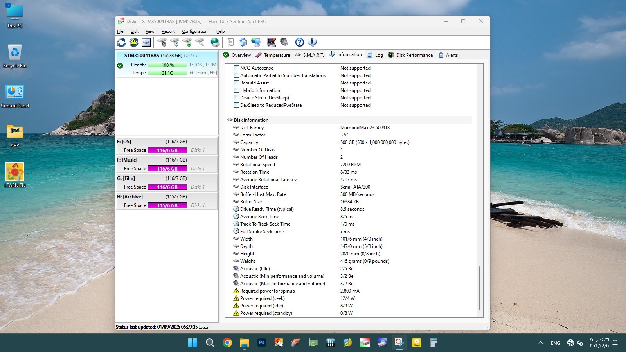Screen dimensions: 626x352
Task: Open the text report document icon
Action: coord(231,42)
